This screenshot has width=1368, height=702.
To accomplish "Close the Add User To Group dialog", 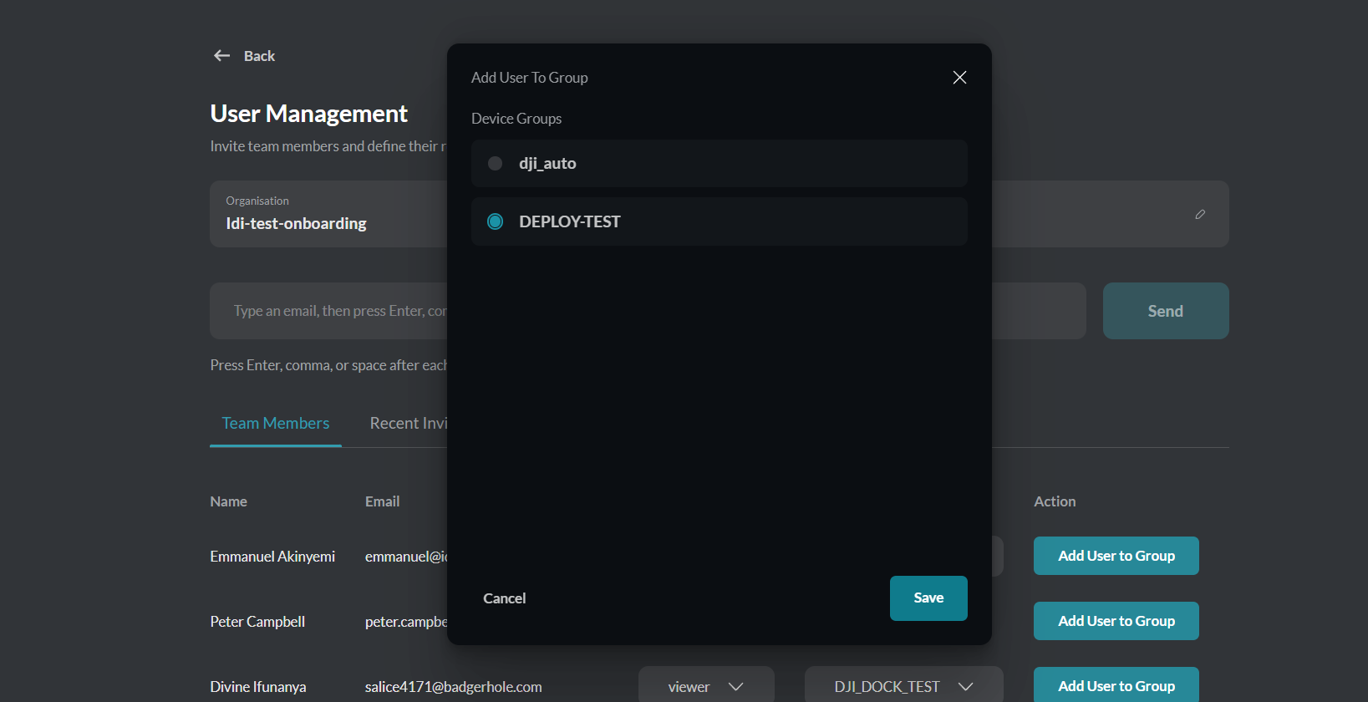I will [x=959, y=78].
